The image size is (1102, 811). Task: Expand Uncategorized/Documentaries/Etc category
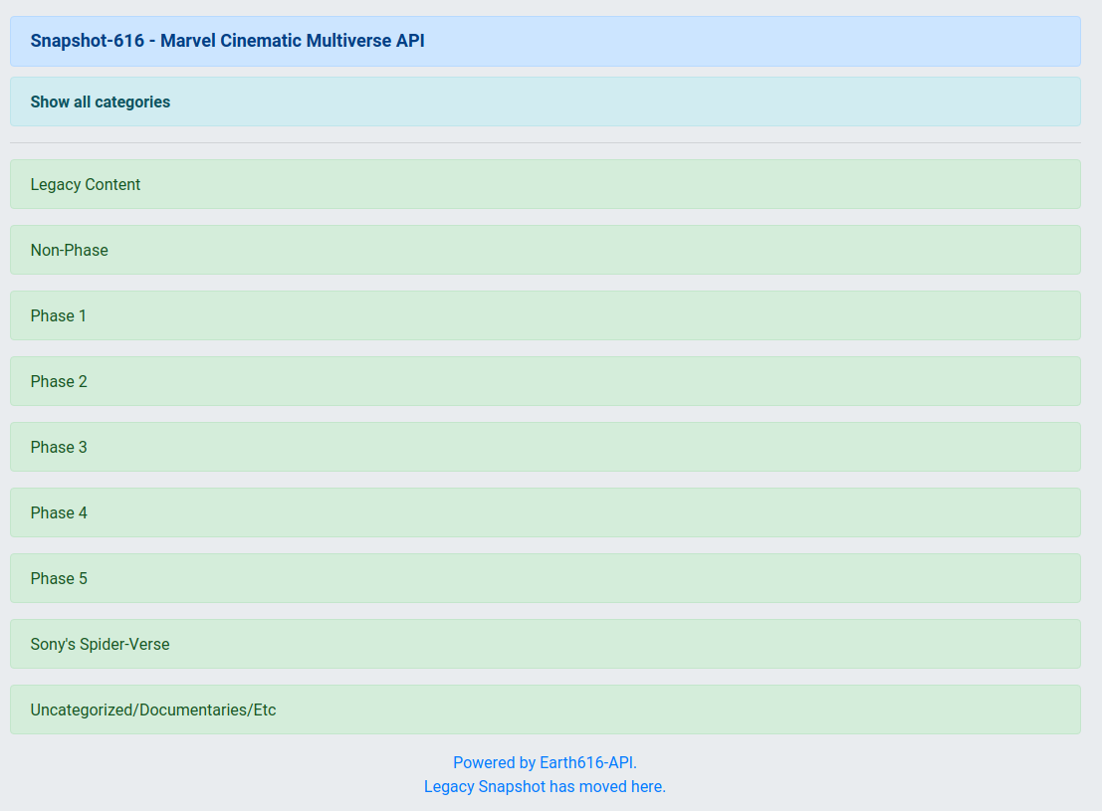click(546, 710)
